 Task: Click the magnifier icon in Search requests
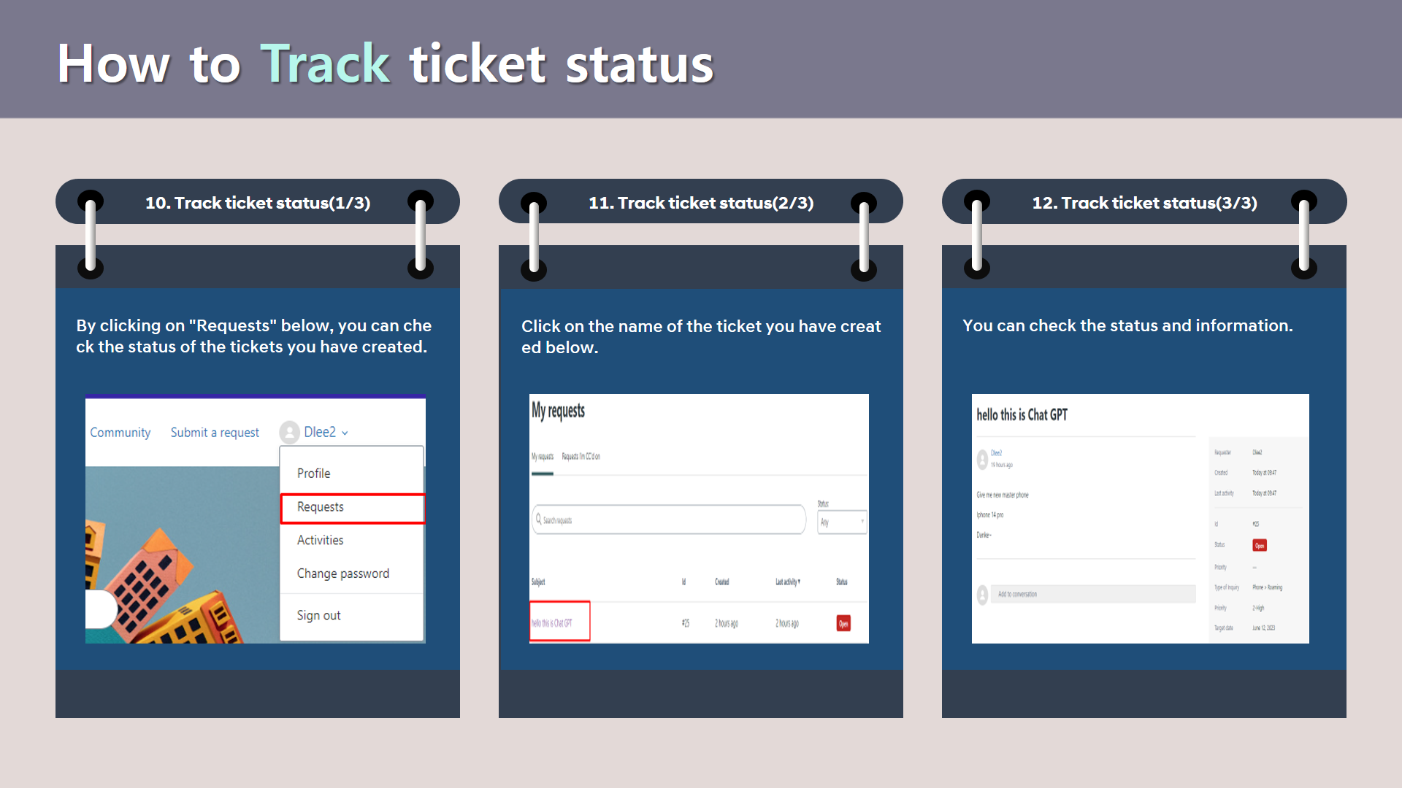point(539,519)
